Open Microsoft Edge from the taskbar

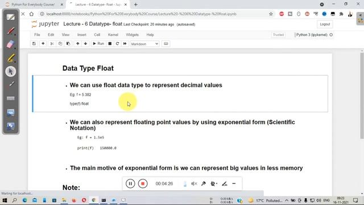tap(24, 200)
